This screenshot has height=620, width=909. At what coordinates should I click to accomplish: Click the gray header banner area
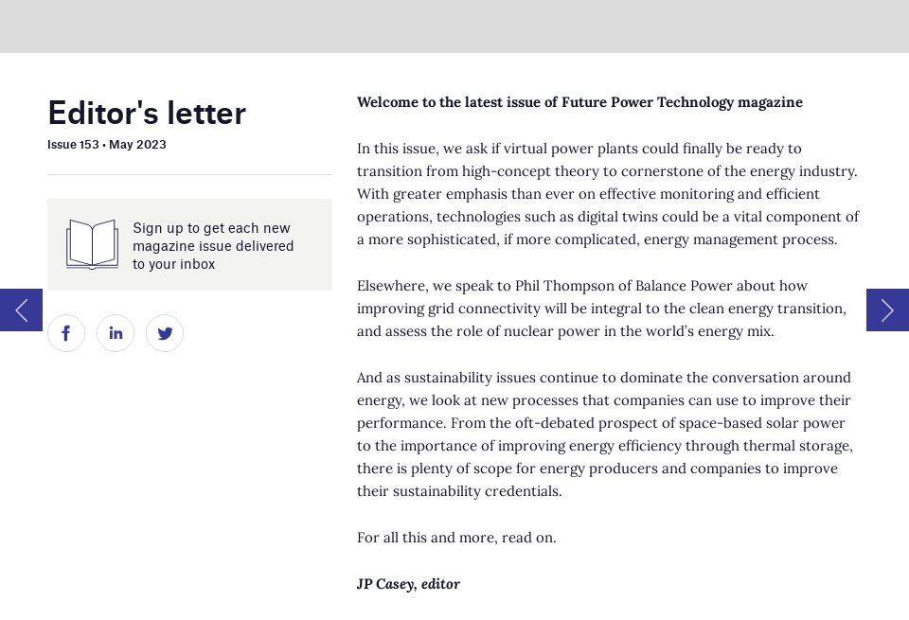(x=454, y=27)
